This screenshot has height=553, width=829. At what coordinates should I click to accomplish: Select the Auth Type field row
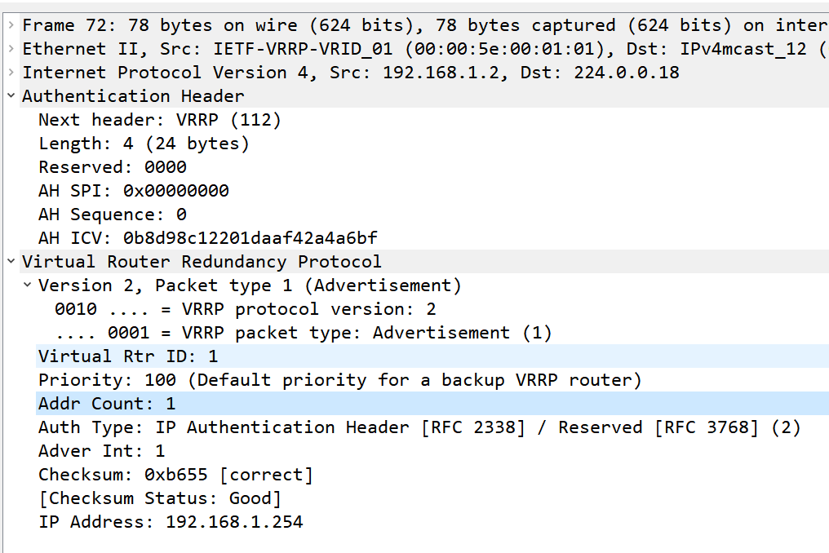(419, 427)
